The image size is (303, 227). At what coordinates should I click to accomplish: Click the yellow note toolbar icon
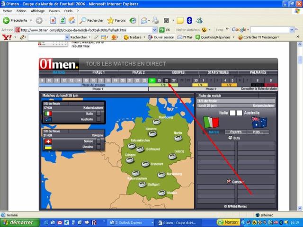[180, 20]
